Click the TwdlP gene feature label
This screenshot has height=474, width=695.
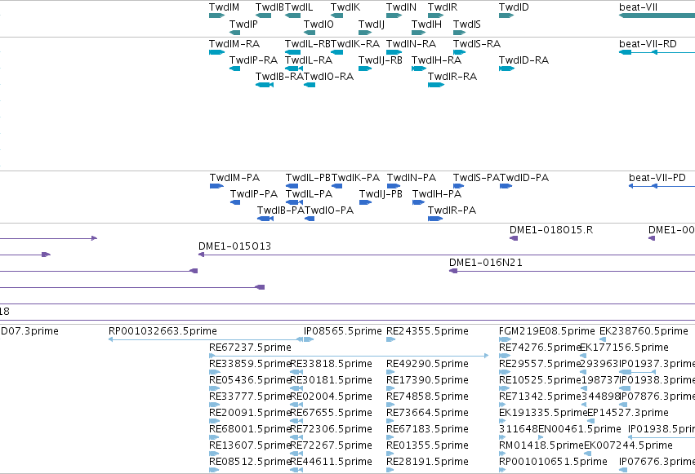tap(243, 24)
